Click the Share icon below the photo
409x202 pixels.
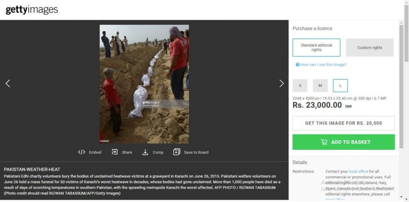pos(115,152)
